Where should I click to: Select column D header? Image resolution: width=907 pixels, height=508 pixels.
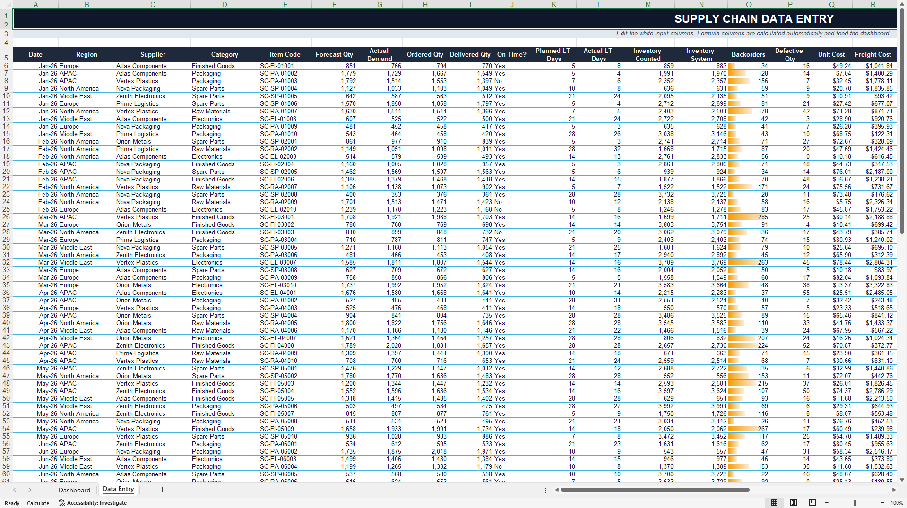click(x=225, y=4)
